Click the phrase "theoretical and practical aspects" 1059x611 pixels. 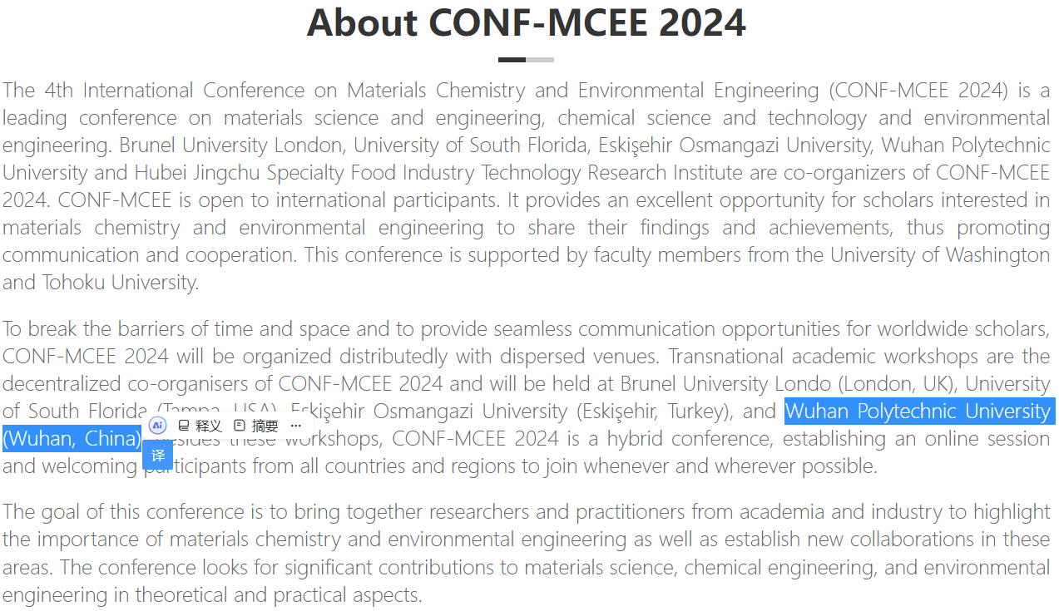point(278,595)
